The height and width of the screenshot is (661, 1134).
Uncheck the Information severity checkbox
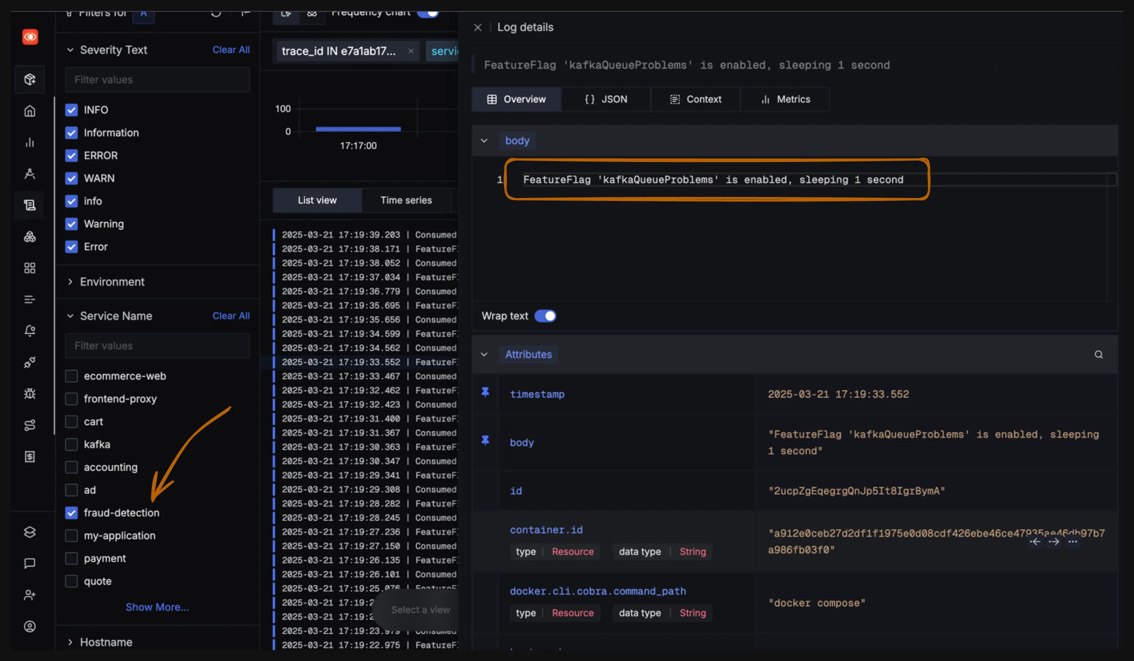[72, 133]
